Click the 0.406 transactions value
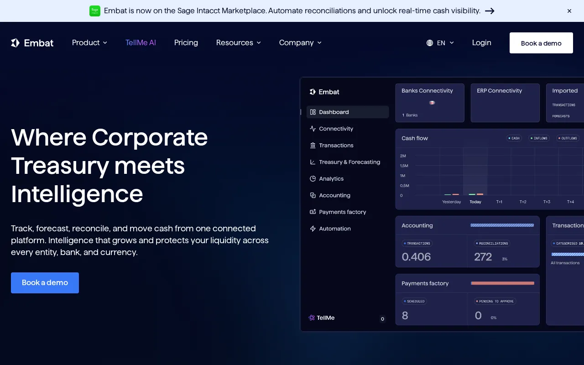The image size is (584, 365). click(416, 257)
